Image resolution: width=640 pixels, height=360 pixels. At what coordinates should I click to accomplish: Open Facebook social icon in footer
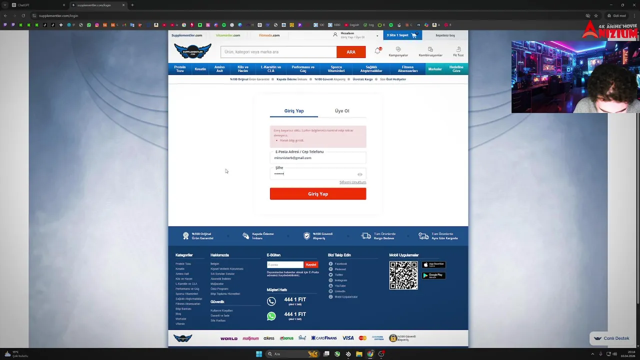tap(330, 264)
